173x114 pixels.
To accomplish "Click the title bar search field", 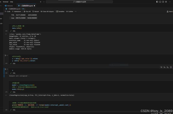I will pos(79,2).
